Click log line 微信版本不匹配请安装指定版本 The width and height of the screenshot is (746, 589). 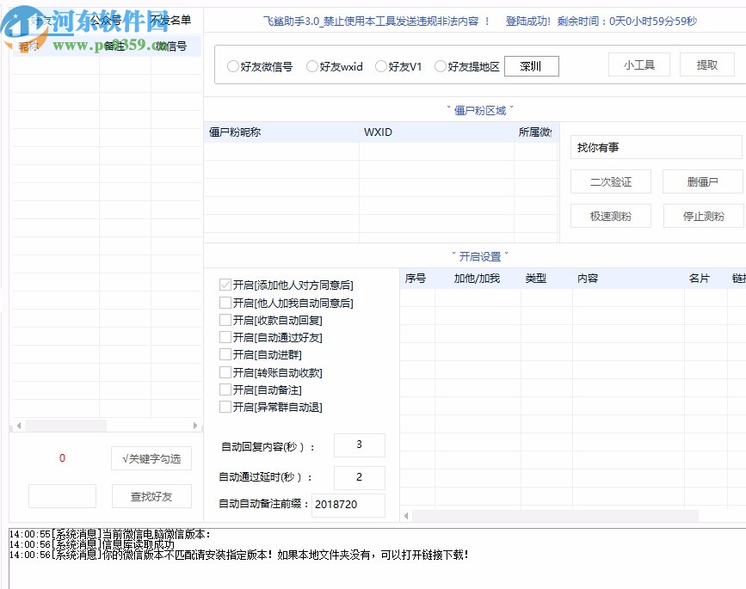click(239, 555)
